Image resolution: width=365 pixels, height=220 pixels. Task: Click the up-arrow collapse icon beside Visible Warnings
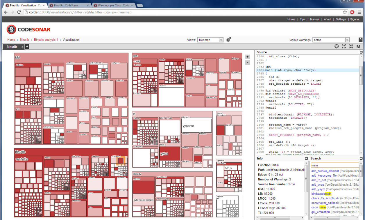361,40
